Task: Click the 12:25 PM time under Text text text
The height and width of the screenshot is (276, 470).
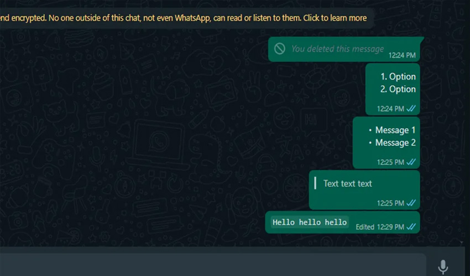Action: [390, 203]
